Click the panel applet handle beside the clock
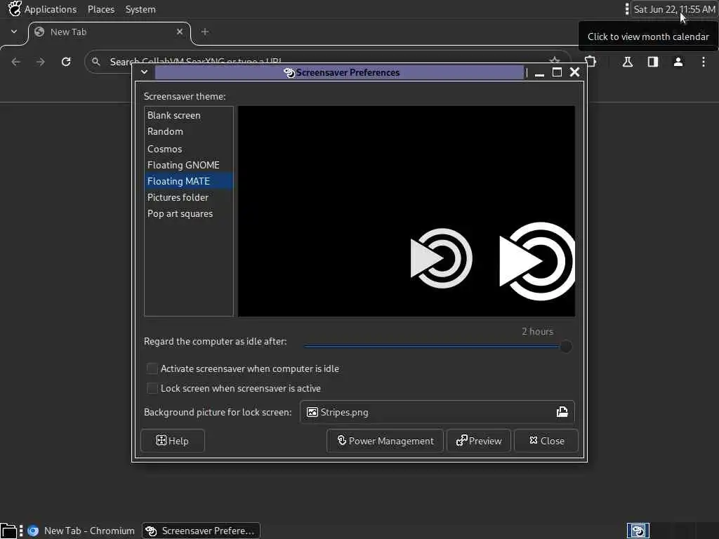Viewport: 719px width, 539px height. coord(626,9)
